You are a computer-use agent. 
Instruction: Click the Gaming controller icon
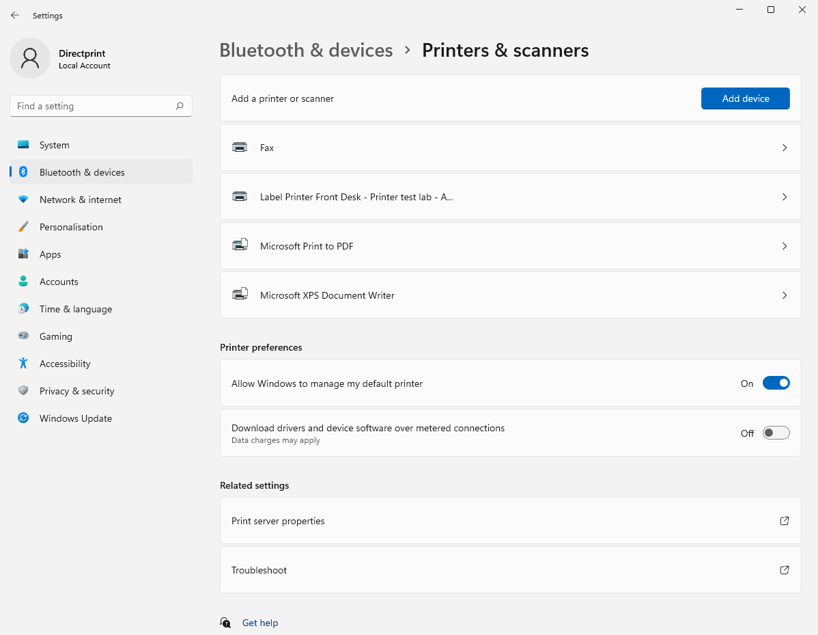click(x=23, y=336)
